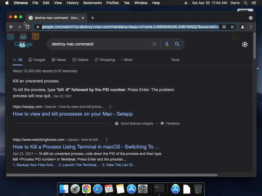Switch to the Videos results tab
Viewport: 262px width, 196px height.
click(x=80, y=60)
